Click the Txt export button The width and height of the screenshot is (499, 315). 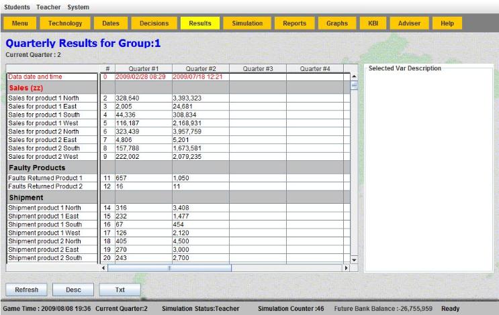pos(120,290)
